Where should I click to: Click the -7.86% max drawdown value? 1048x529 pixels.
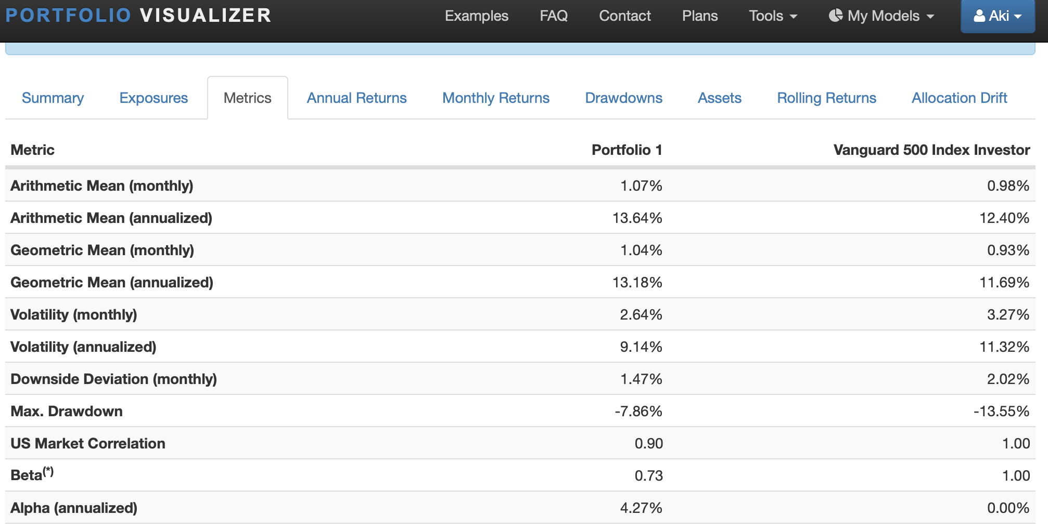coord(638,411)
